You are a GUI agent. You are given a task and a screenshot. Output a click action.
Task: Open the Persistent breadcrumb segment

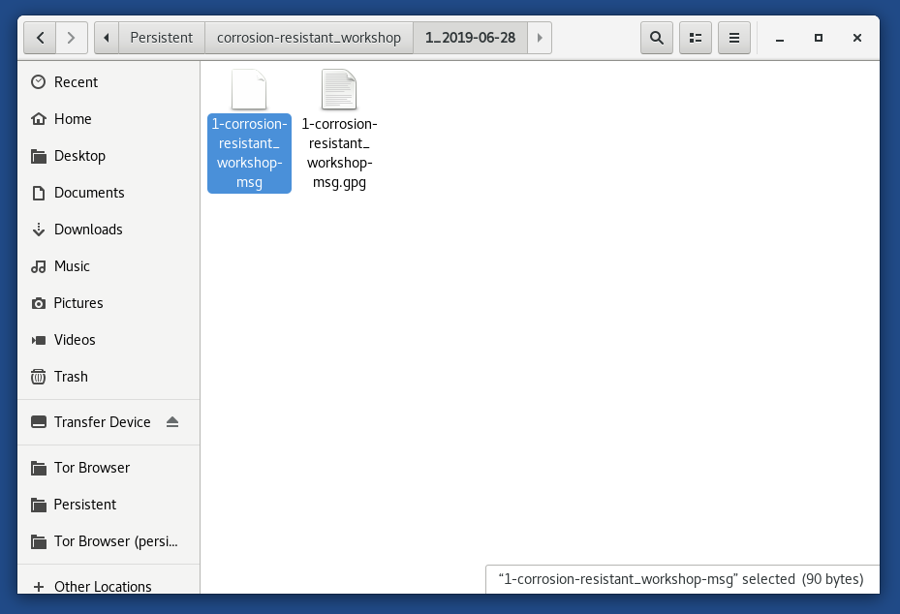point(161,38)
